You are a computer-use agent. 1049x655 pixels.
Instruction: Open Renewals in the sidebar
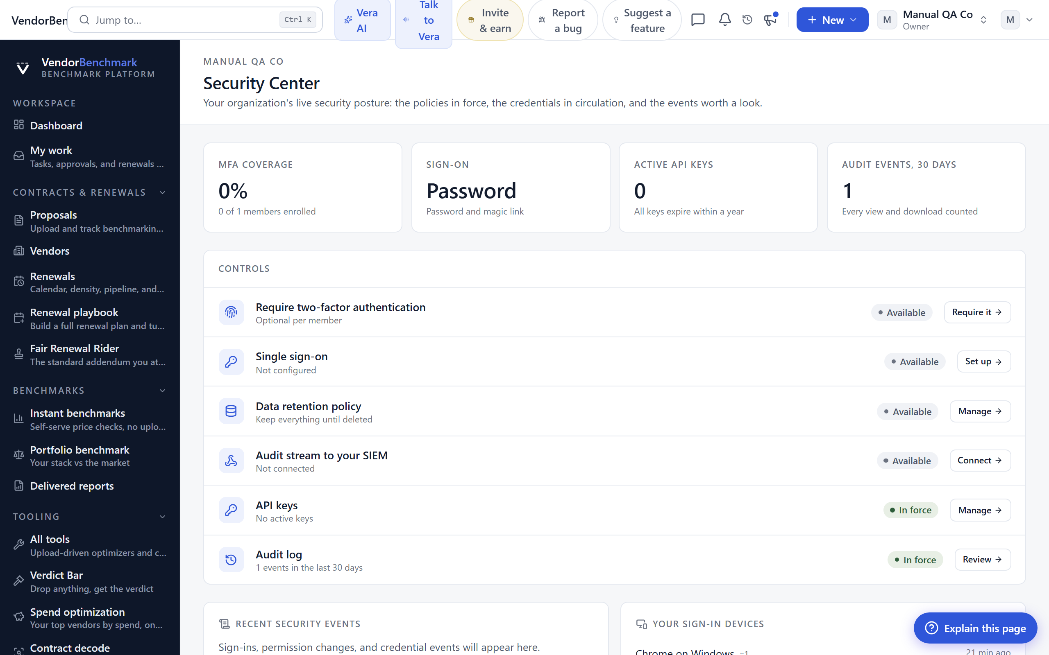pos(90,282)
